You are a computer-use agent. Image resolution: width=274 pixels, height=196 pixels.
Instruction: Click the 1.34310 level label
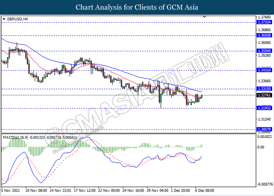pyautogui.click(x=264, y=70)
